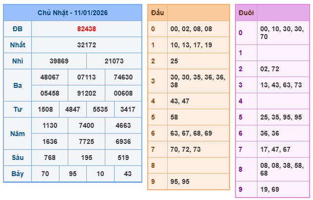The height and width of the screenshot is (200, 313).
Task: Click the Đuôi column header
Action: click(246, 13)
